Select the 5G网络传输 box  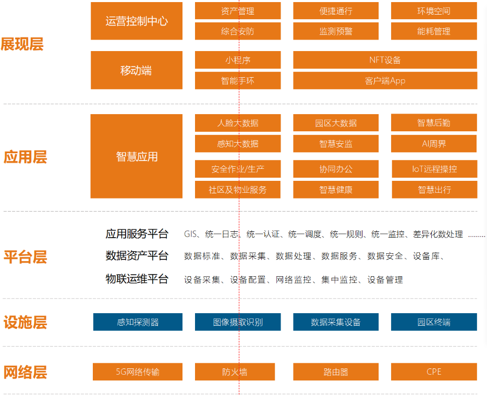138,372
